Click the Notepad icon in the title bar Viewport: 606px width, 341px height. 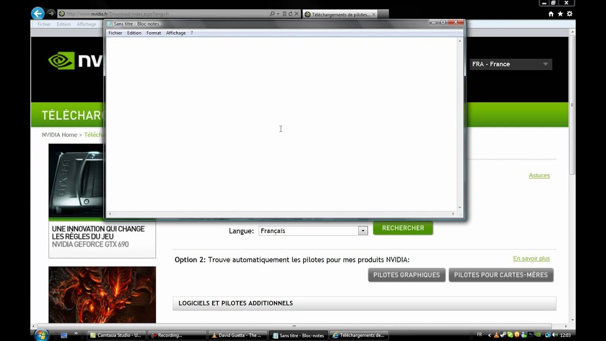110,24
